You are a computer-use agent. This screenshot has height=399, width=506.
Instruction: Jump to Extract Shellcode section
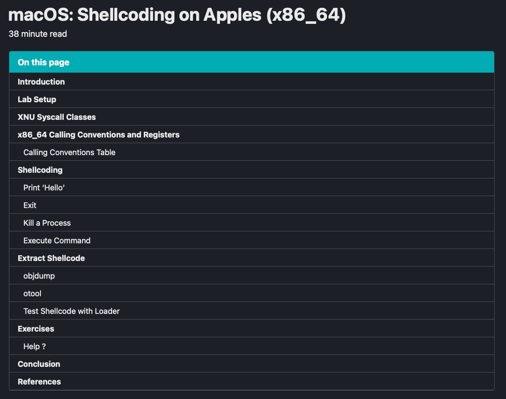[251, 258]
